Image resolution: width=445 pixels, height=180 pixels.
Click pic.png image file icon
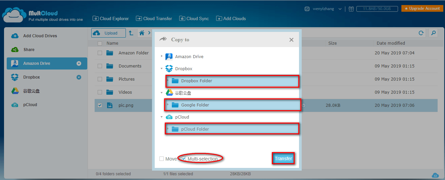tap(110, 105)
